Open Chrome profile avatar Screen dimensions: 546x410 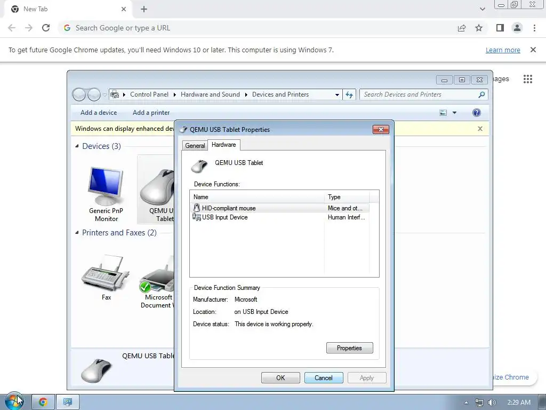point(517,28)
